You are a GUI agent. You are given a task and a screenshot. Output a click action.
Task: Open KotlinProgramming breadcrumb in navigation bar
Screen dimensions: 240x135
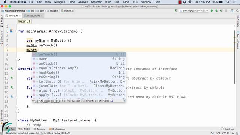(13, 11)
